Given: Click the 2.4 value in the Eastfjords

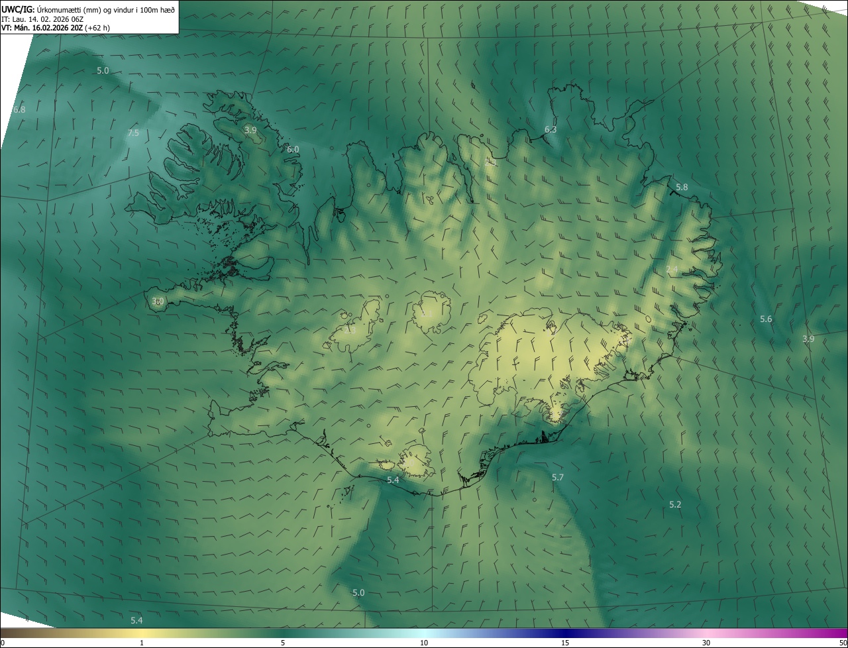Looking at the screenshot, I should 672,270.
